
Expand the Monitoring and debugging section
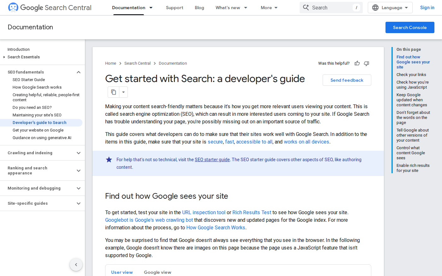pos(79,188)
